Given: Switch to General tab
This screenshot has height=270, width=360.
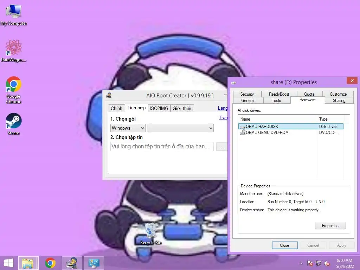Looking at the screenshot, I should 248,101.
